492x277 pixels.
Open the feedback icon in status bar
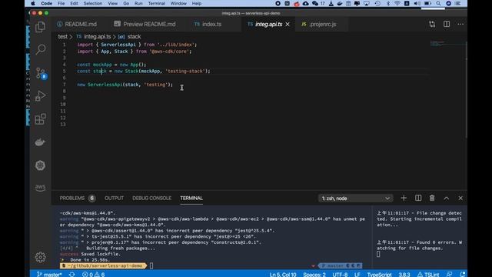point(449,274)
